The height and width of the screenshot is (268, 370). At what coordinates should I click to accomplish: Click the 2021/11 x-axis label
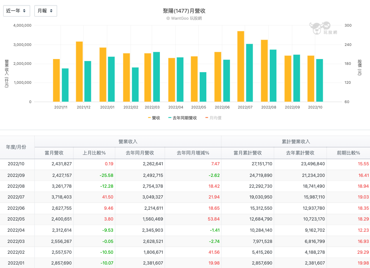coord(61,107)
